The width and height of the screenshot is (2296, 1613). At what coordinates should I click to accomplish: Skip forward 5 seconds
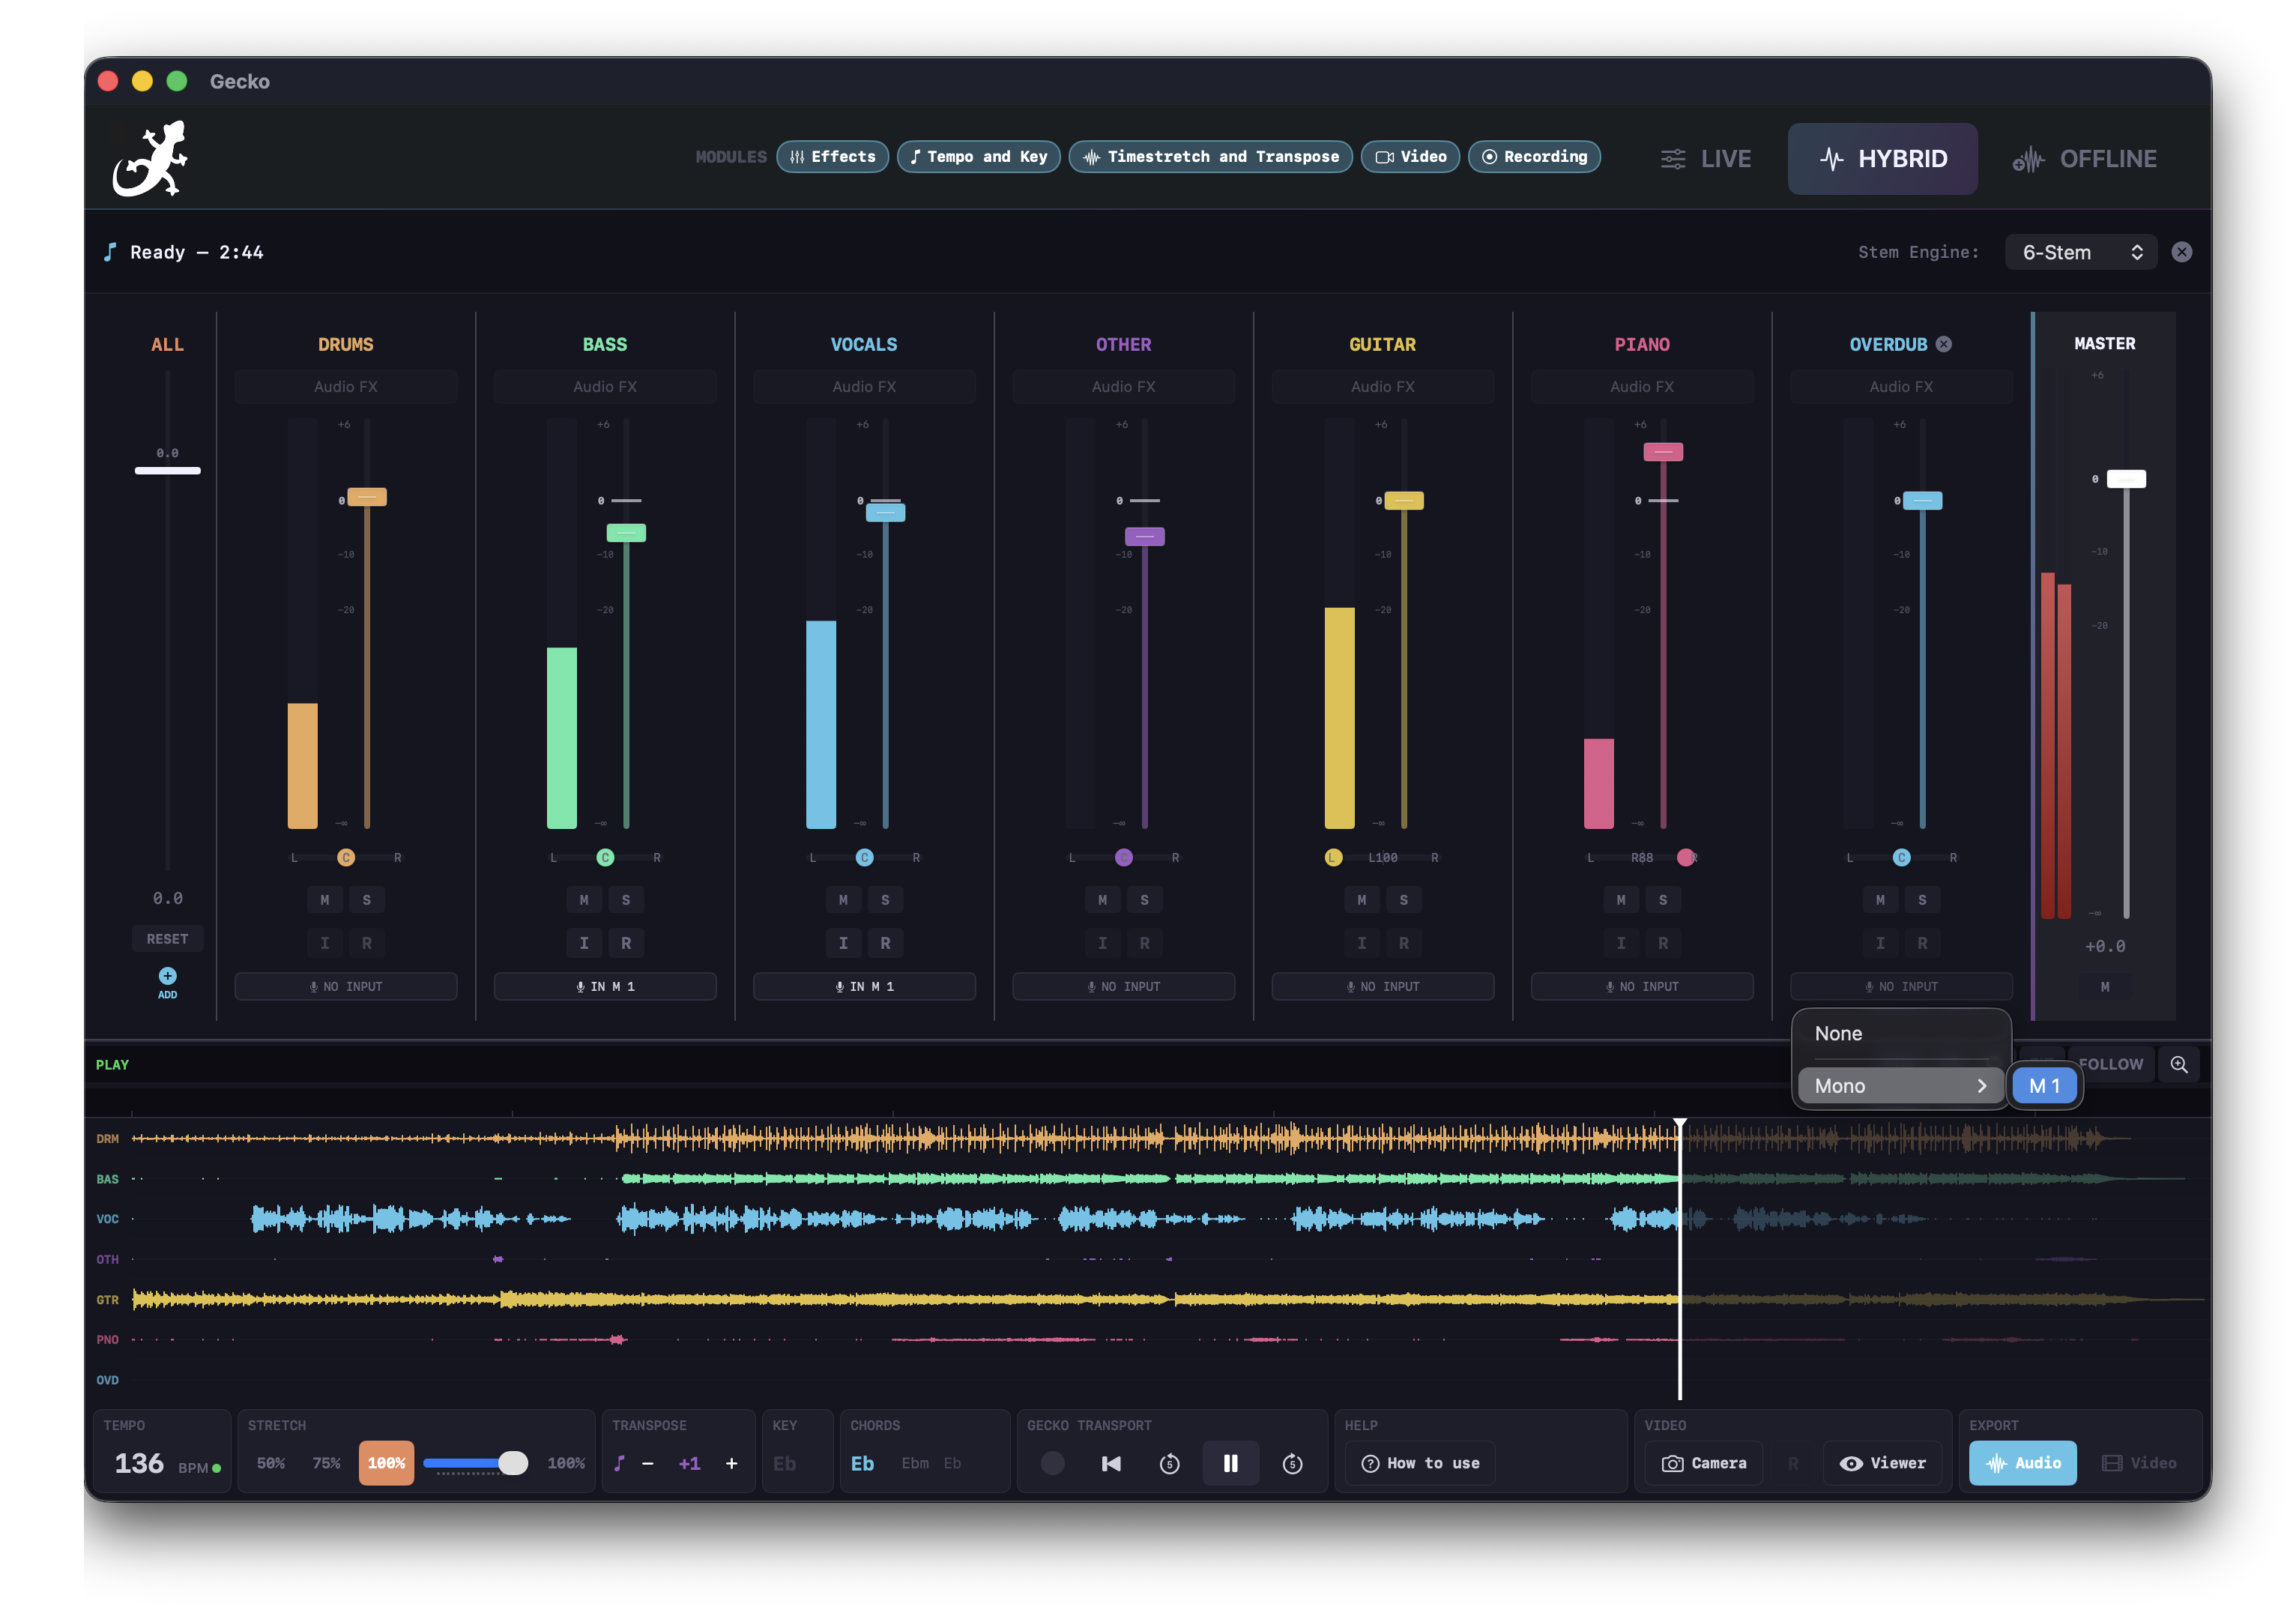point(1292,1463)
